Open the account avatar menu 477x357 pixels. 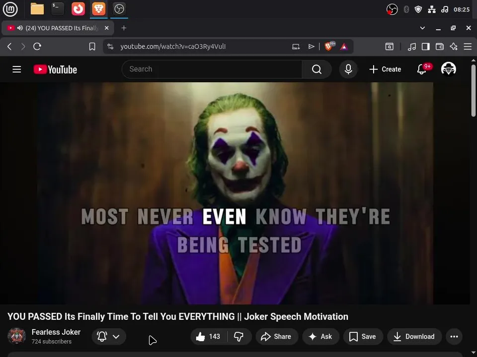(448, 69)
